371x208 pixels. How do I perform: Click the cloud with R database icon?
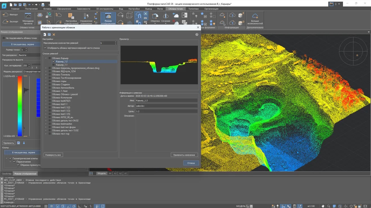[241, 15]
